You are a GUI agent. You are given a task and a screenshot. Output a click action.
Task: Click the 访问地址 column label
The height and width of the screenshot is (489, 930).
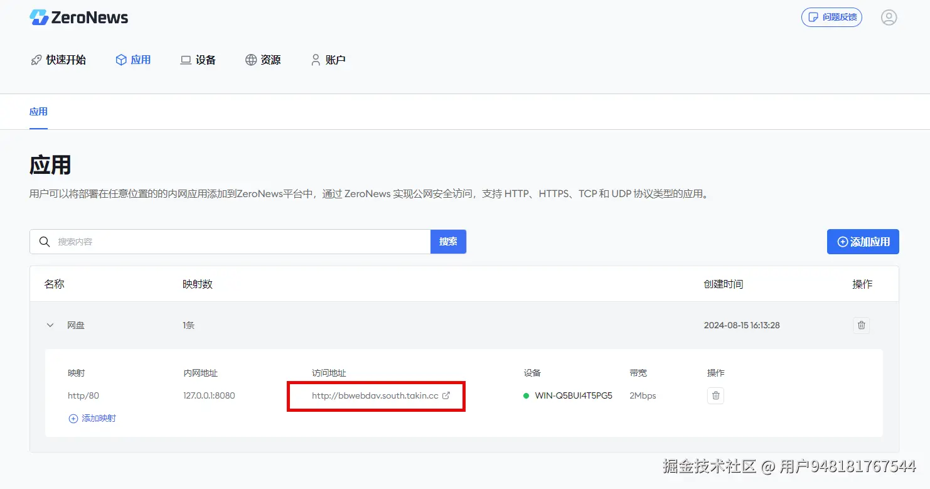pyautogui.click(x=329, y=373)
